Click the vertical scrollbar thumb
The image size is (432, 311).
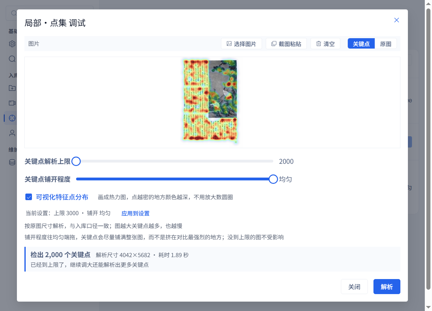pyautogui.click(x=428, y=149)
